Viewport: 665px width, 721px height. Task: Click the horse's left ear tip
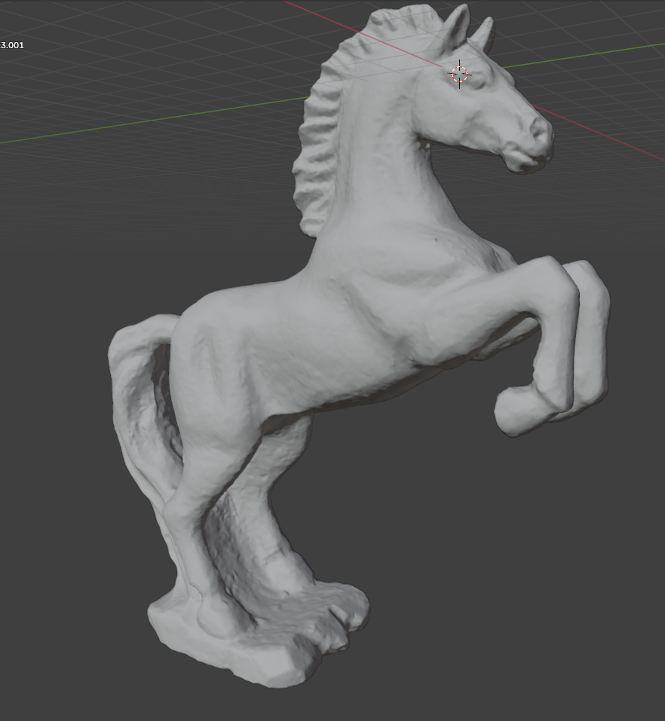pos(461,11)
